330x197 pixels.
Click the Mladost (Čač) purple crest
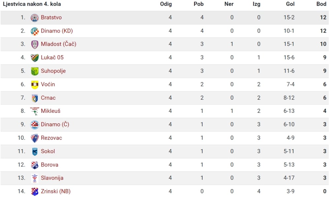point(35,44)
